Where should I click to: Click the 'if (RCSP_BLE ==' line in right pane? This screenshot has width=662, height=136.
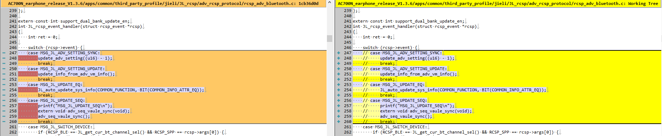[x=466, y=132]
